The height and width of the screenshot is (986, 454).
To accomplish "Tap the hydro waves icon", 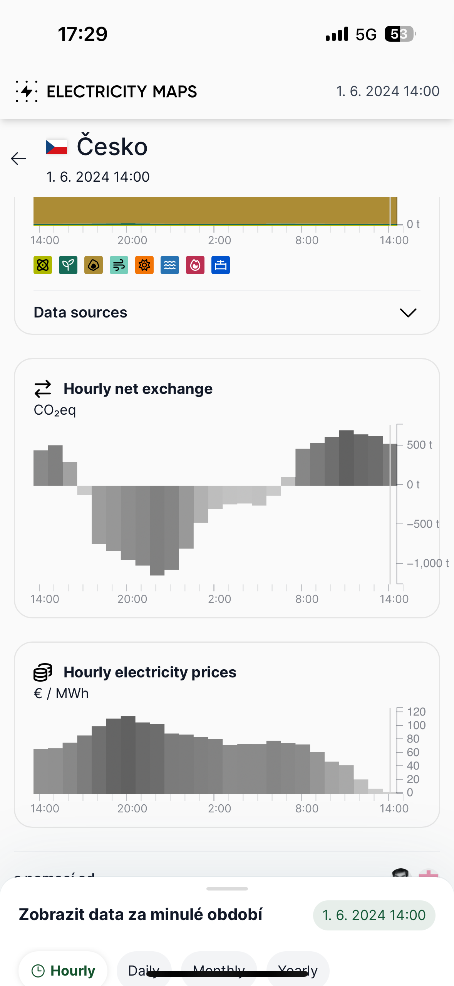I will [x=170, y=265].
